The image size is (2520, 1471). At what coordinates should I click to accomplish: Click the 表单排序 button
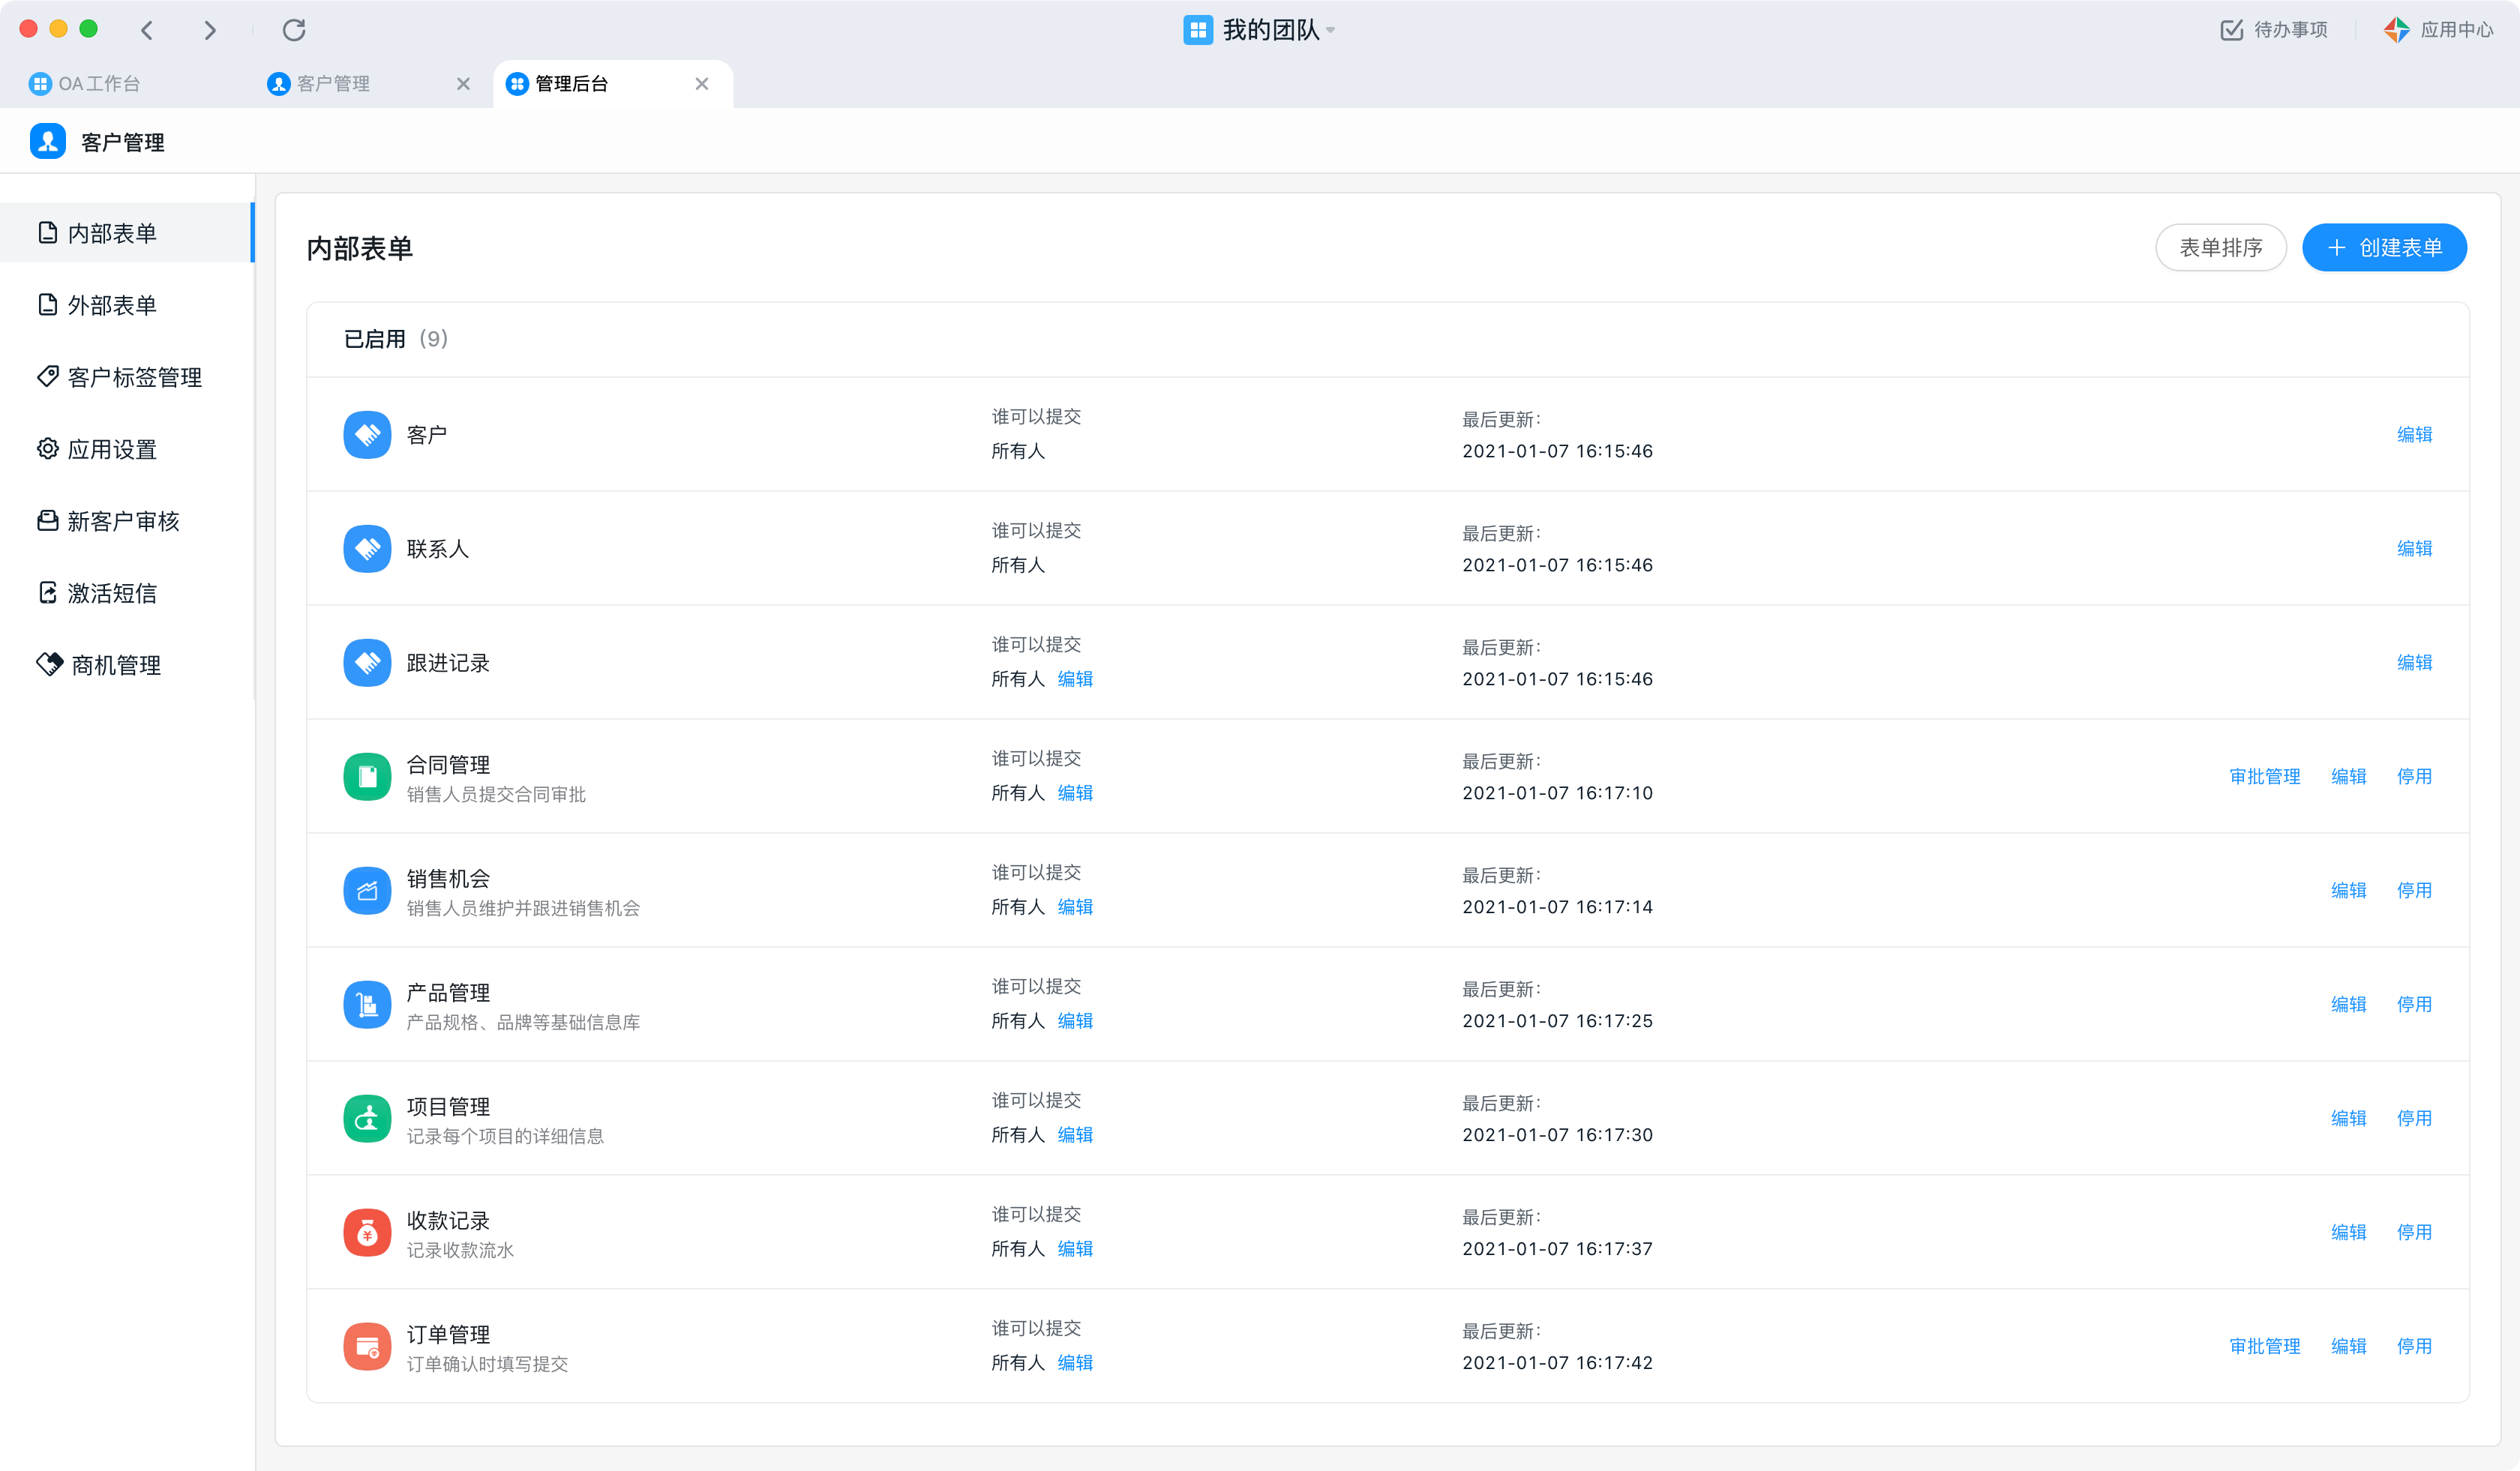tap(2220, 248)
